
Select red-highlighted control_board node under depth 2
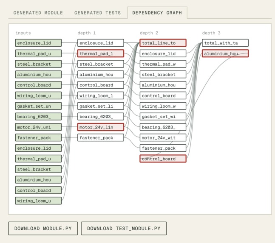point(163,159)
